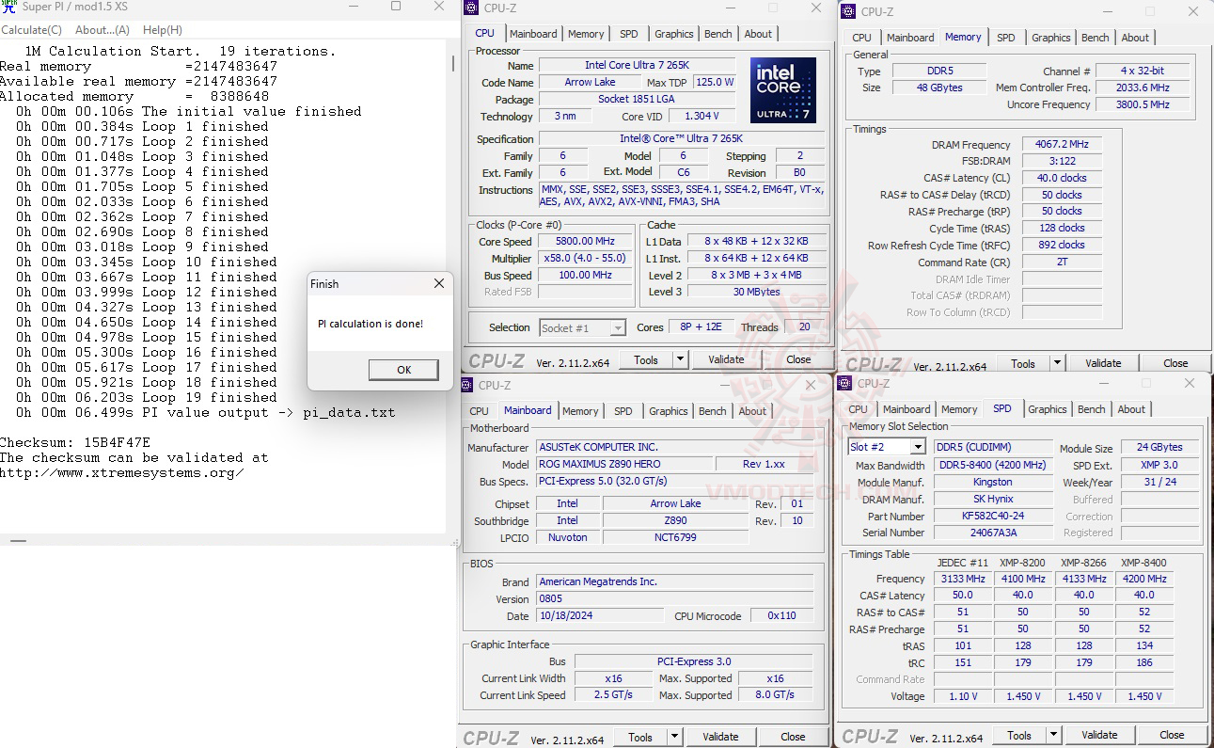Image resolution: width=1214 pixels, height=748 pixels.
Task: Click the Super PI app icon in title bar
Action: coord(8,7)
